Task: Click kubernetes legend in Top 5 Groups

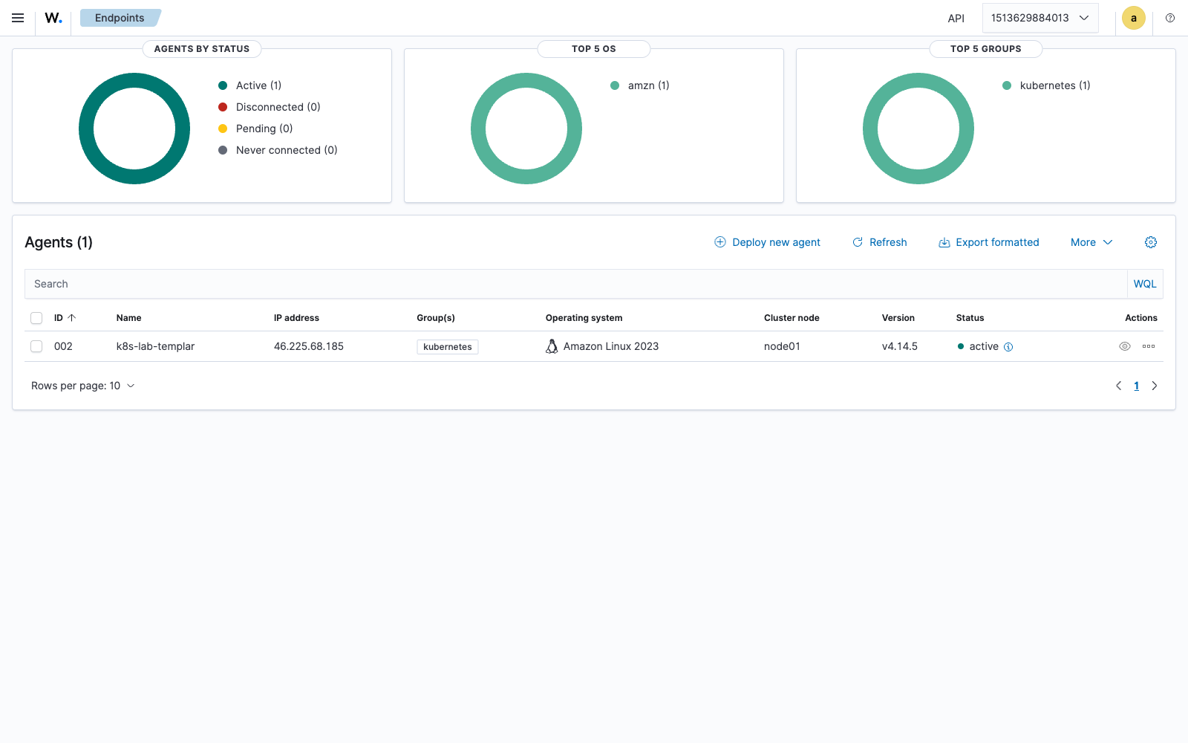Action: click(x=1046, y=85)
